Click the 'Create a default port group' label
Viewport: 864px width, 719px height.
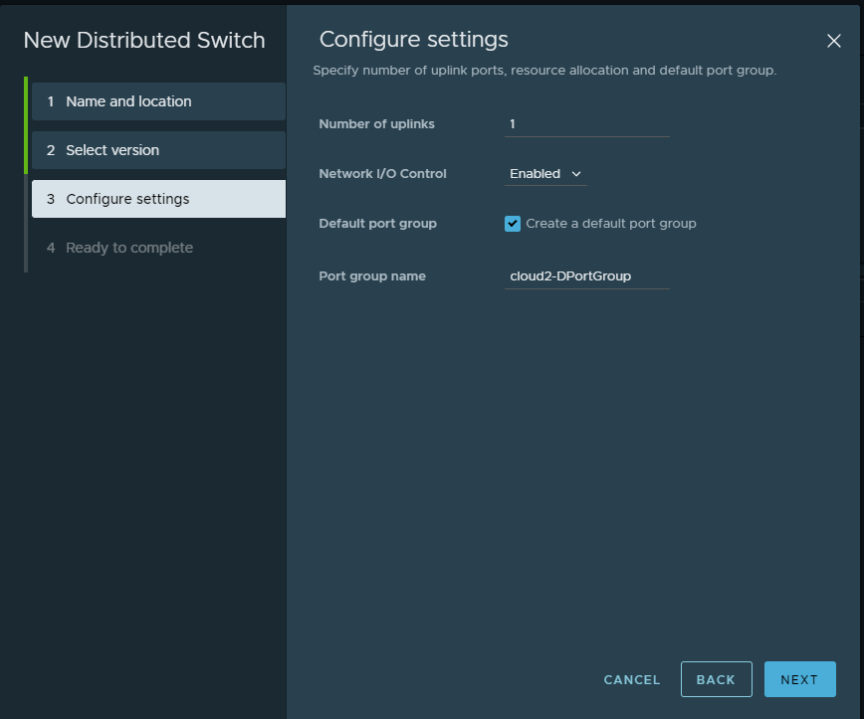click(x=610, y=224)
